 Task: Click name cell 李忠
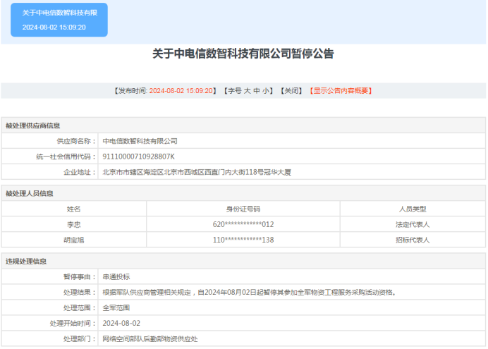tap(74, 224)
